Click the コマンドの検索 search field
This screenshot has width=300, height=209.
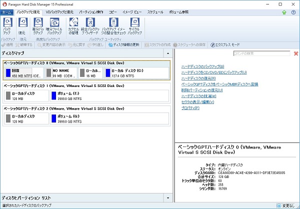pos(261,53)
